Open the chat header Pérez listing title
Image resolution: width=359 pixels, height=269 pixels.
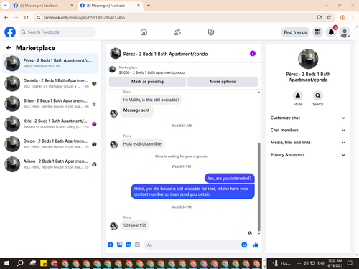coord(165,54)
